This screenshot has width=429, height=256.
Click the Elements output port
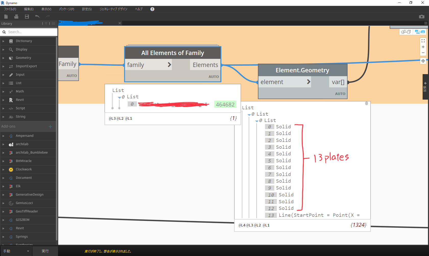(205, 65)
